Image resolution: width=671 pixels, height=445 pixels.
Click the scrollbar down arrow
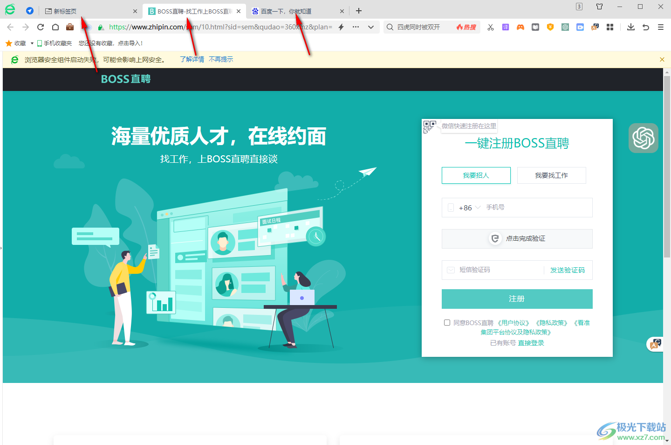(667, 440)
